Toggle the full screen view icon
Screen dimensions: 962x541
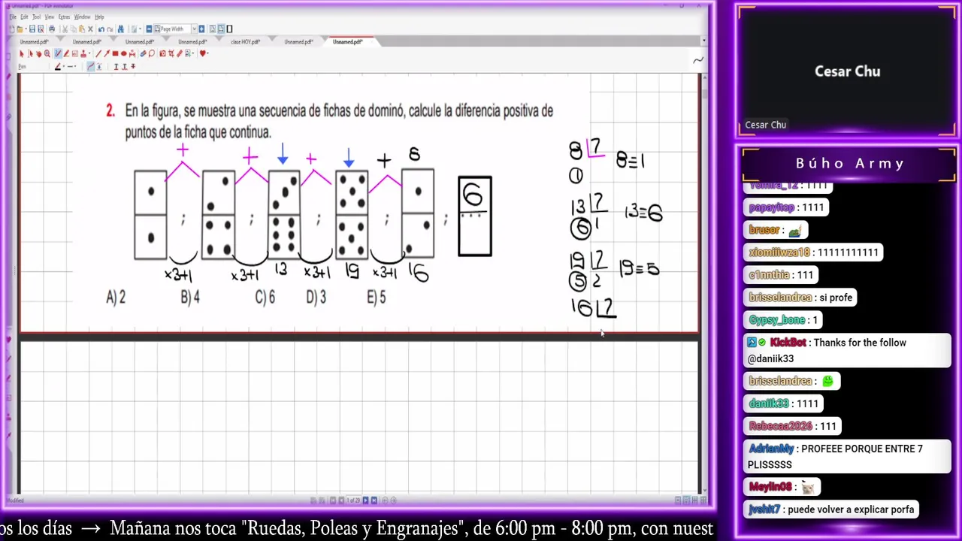pyautogui.click(x=229, y=29)
